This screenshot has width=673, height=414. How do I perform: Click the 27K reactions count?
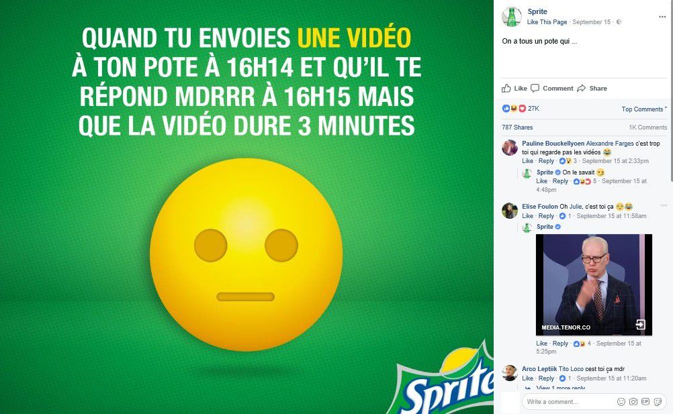point(533,109)
